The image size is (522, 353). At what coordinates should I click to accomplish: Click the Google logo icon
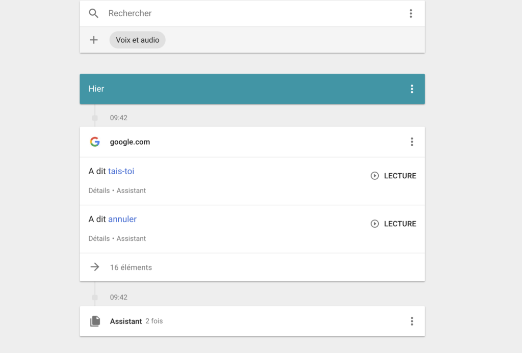click(95, 142)
